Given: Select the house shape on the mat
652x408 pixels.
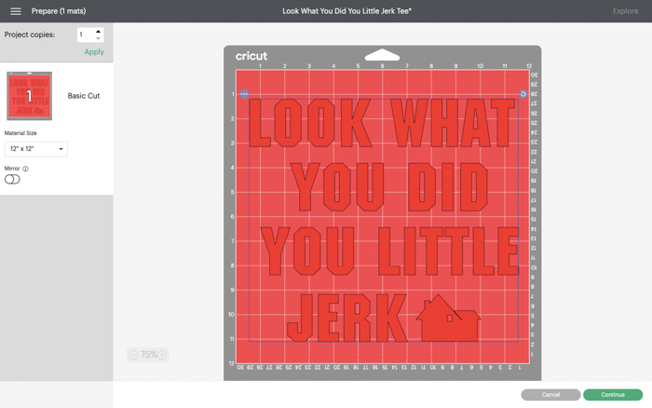Looking at the screenshot, I should click(x=448, y=319).
